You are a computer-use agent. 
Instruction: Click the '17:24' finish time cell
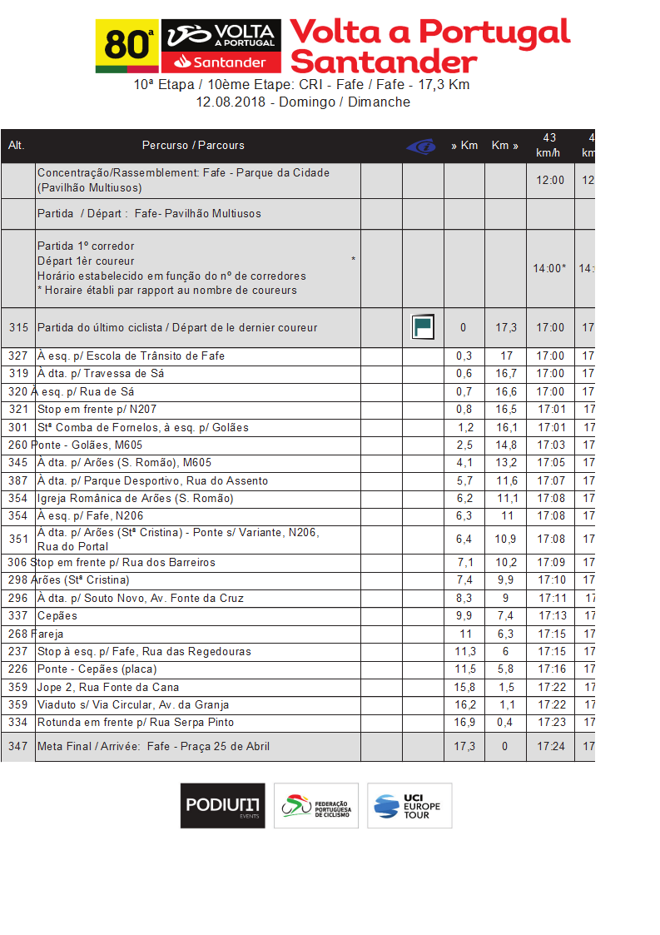click(550, 746)
